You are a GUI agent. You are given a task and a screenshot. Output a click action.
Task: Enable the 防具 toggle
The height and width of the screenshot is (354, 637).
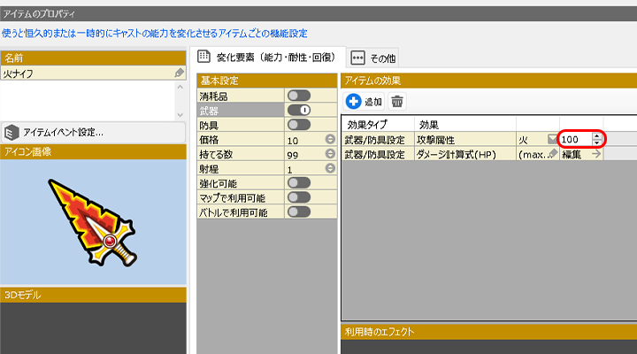coord(298,125)
